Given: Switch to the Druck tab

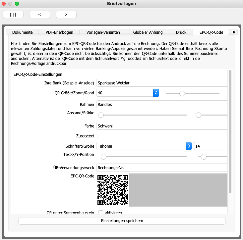Looking at the screenshot, I should coord(181,32).
